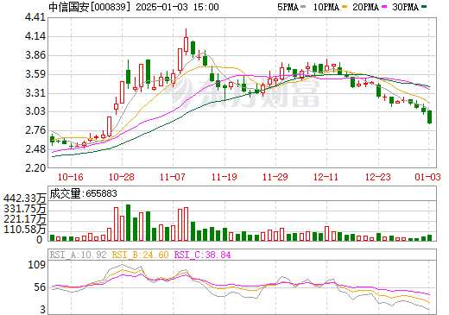Click the 成交量:655883 volume label
Image resolution: width=449 pixels, height=315 pixels.
84,193
